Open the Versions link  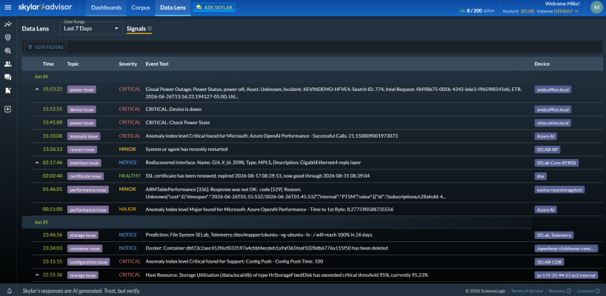(x=556, y=291)
